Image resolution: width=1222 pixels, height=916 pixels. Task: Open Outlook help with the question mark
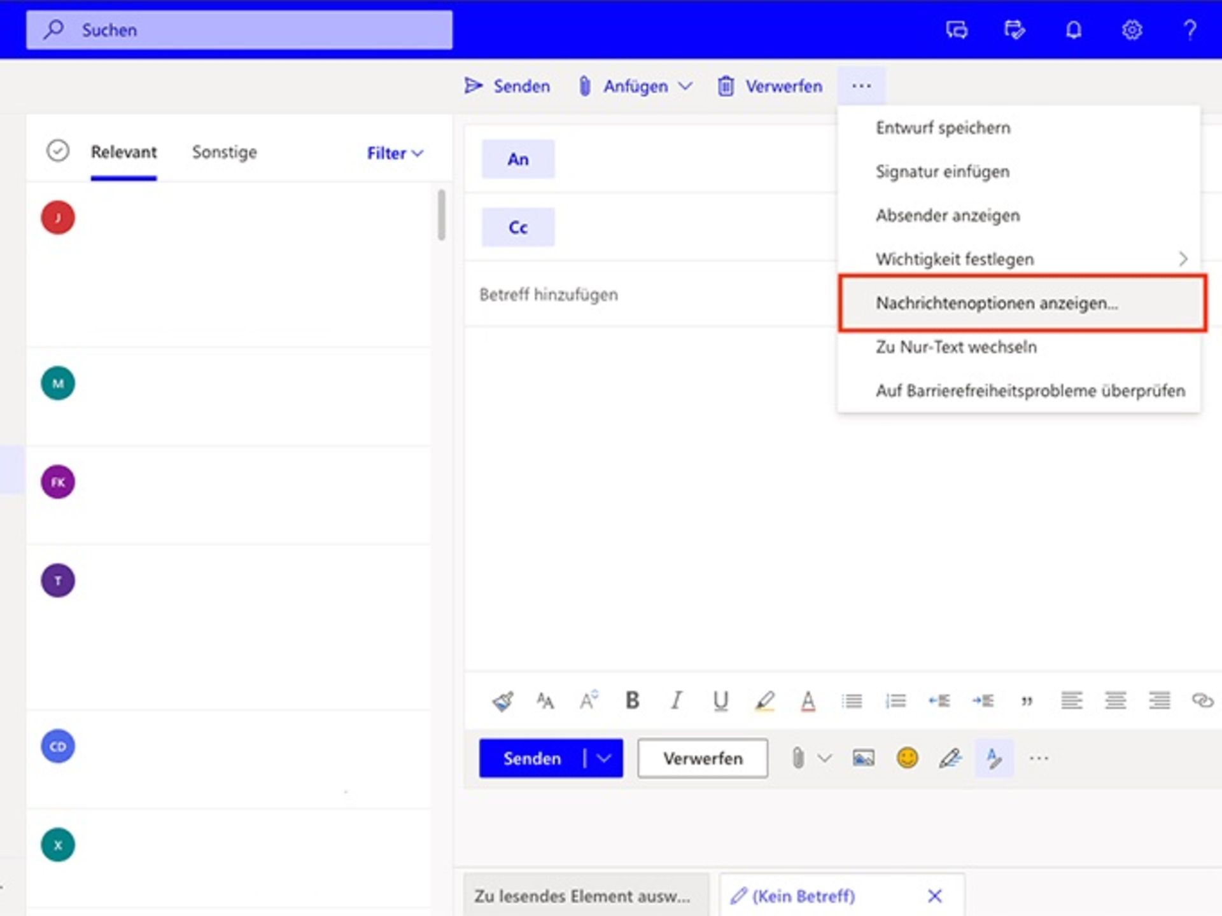click(1189, 30)
